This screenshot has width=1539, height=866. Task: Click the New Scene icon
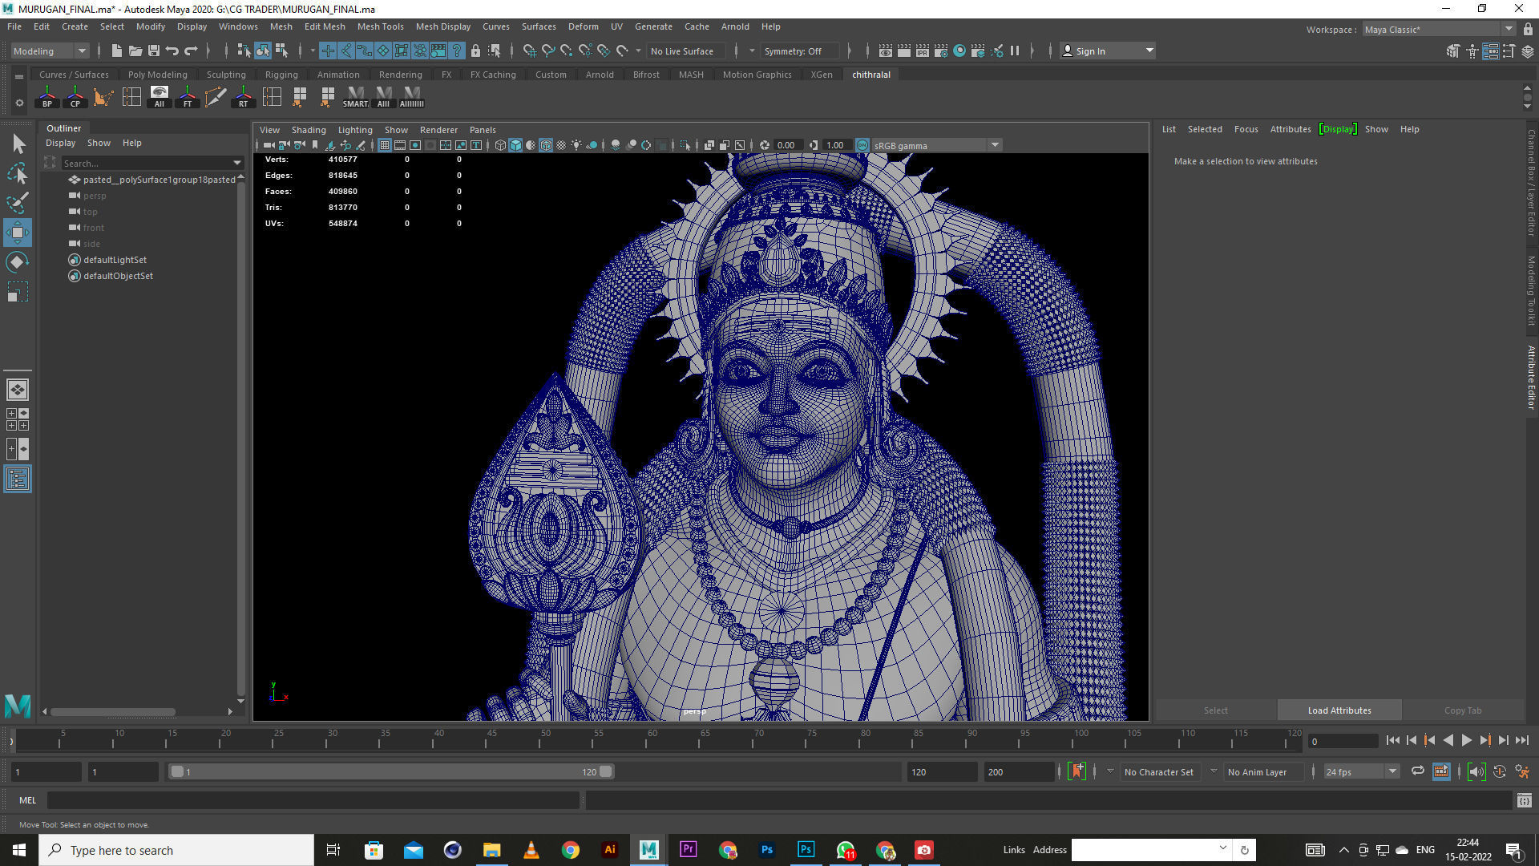(x=117, y=51)
